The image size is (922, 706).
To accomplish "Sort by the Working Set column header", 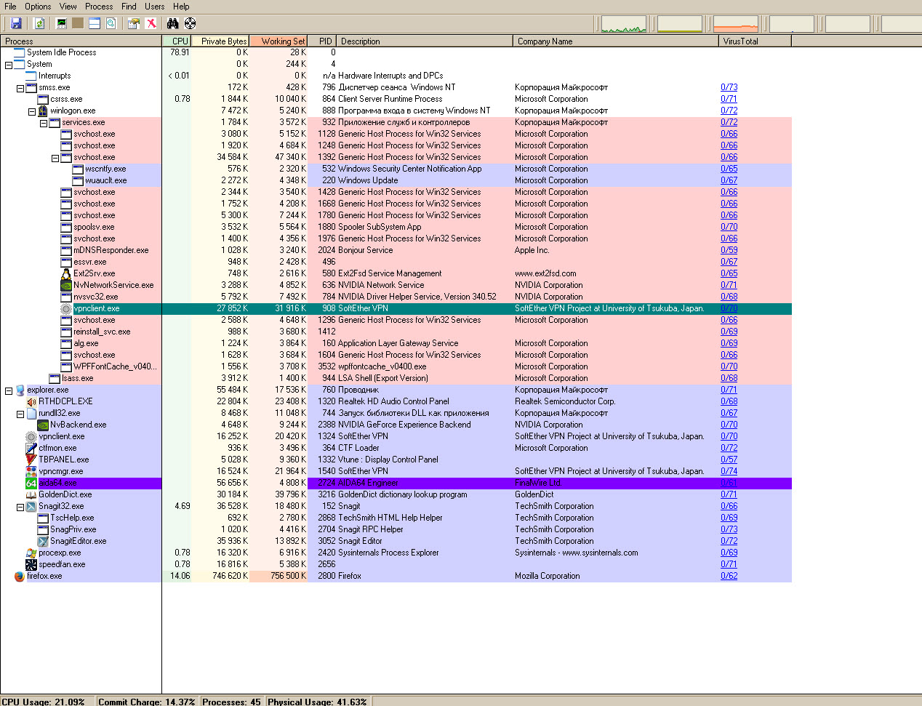I will (278, 41).
